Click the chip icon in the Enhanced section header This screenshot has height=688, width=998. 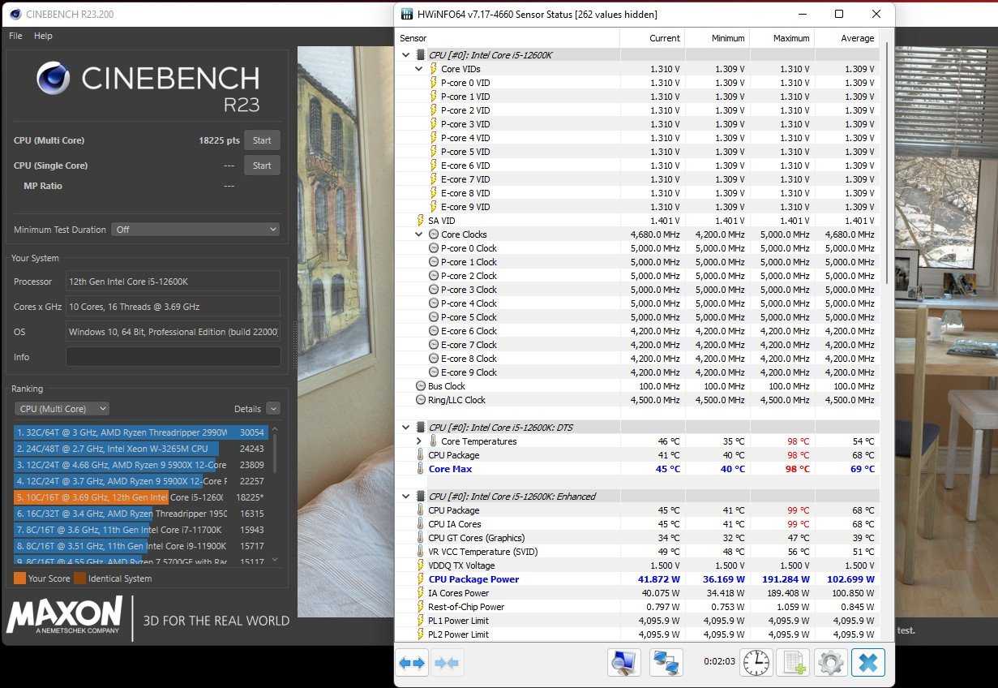point(420,497)
